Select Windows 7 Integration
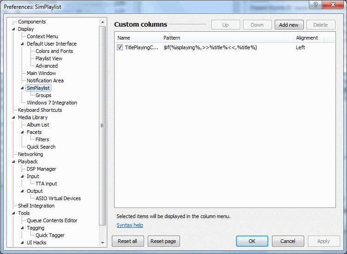The image size is (347, 254). [52, 103]
